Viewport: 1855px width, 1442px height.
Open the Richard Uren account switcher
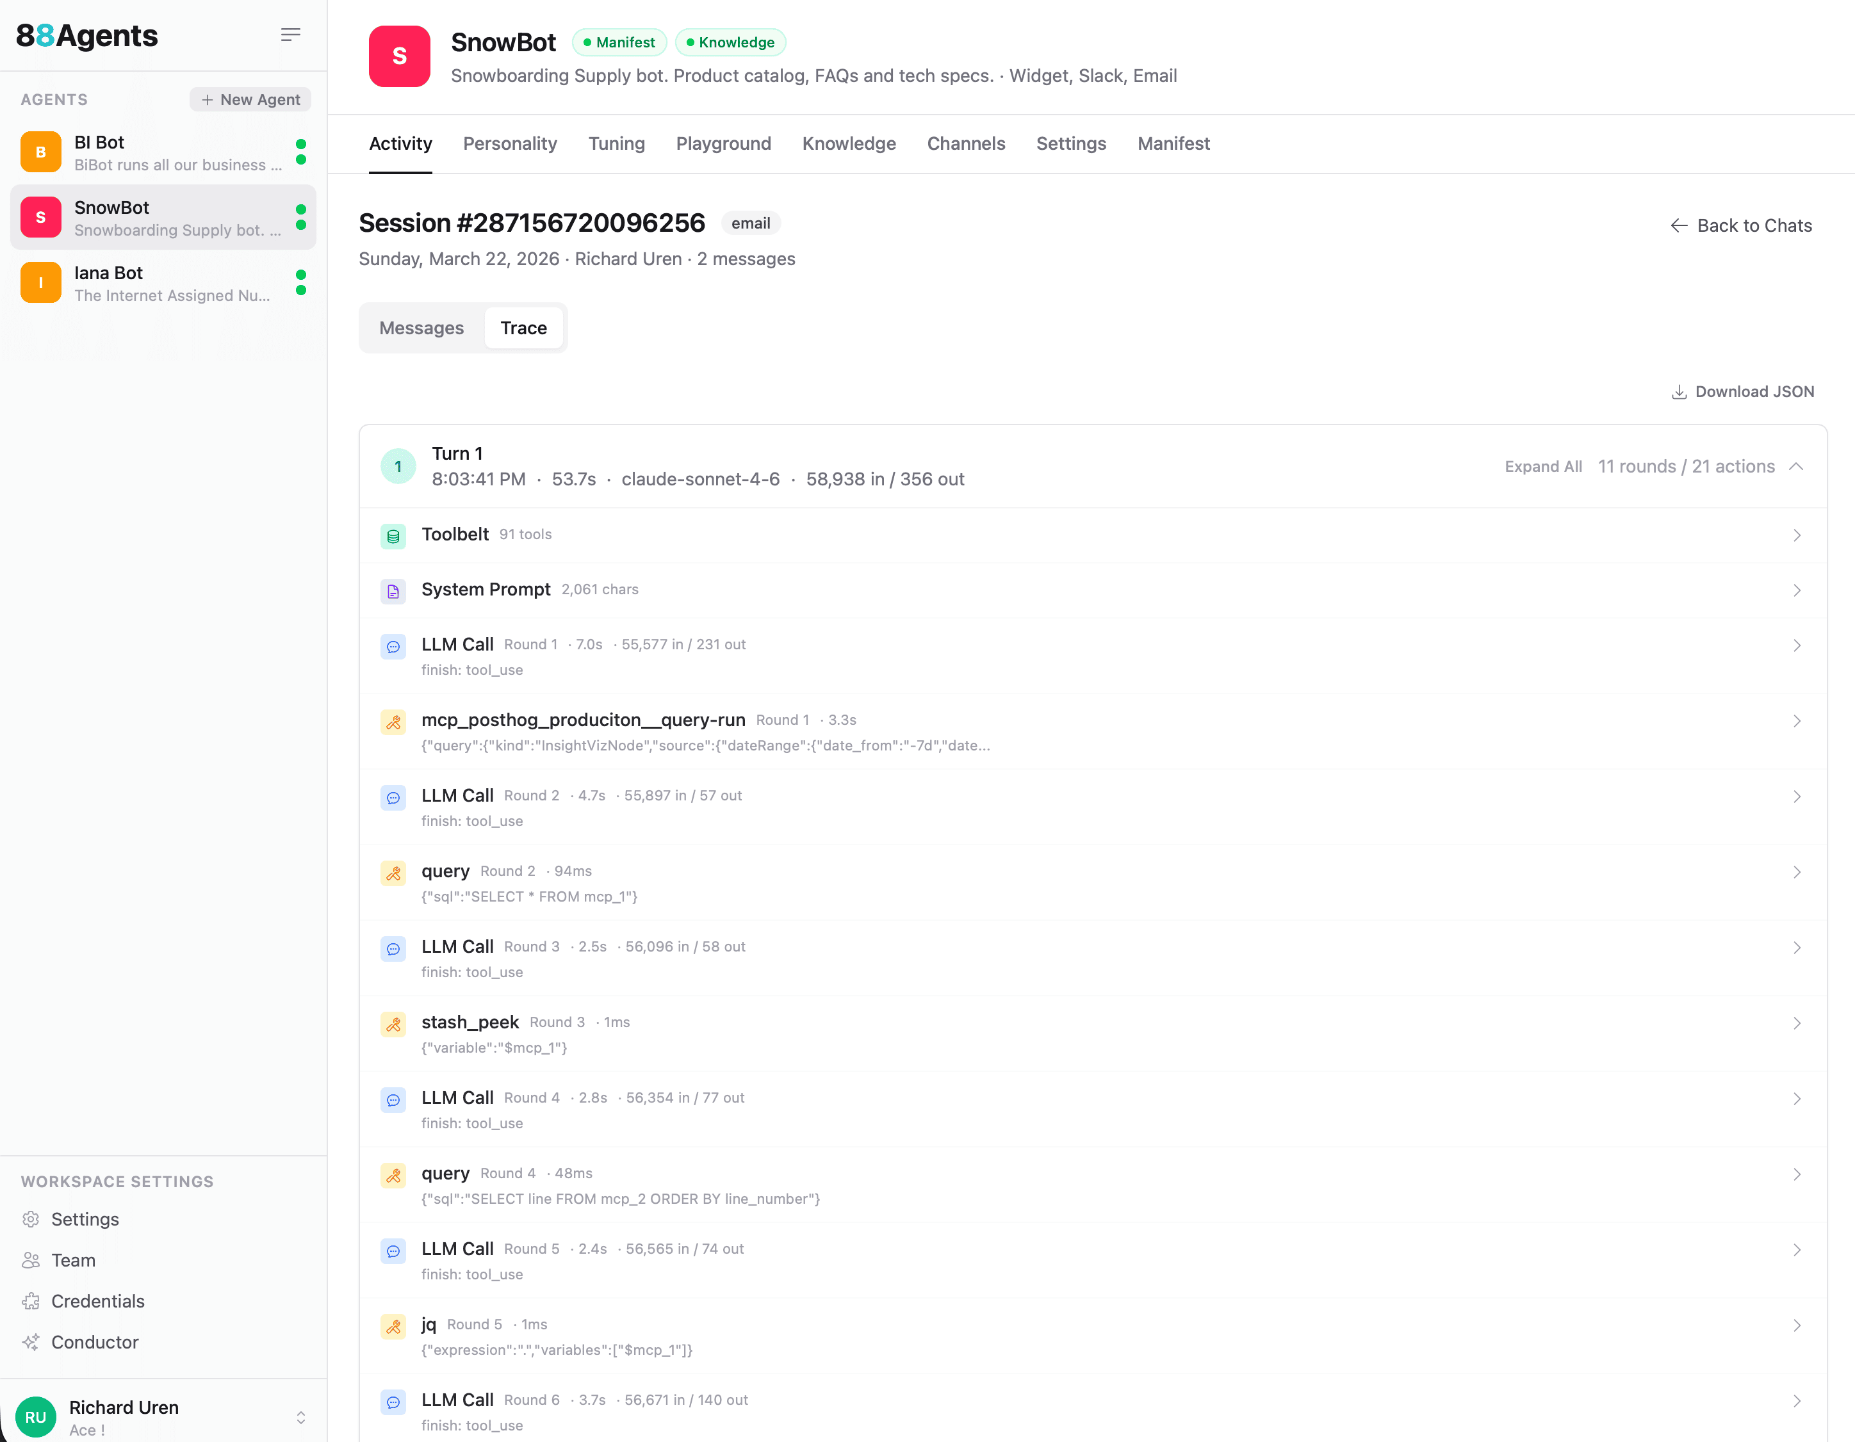coord(300,1416)
